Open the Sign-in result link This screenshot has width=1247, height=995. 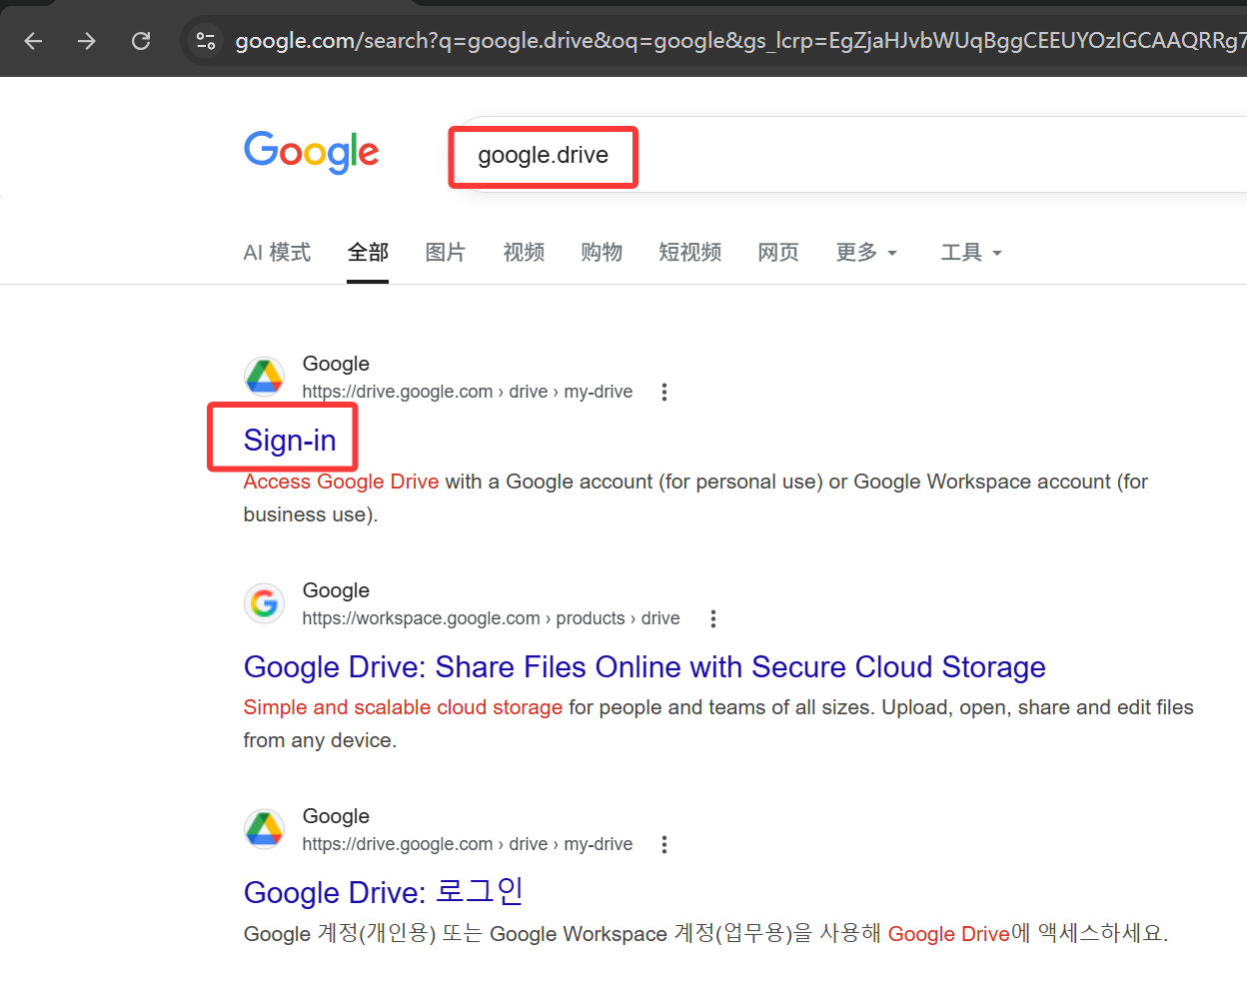click(x=290, y=440)
